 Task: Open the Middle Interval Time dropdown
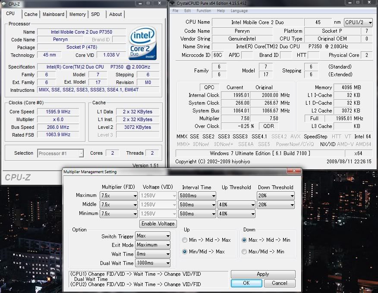tap(197, 205)
